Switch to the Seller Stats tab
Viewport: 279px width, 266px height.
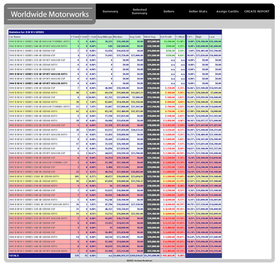pos(198,11)
